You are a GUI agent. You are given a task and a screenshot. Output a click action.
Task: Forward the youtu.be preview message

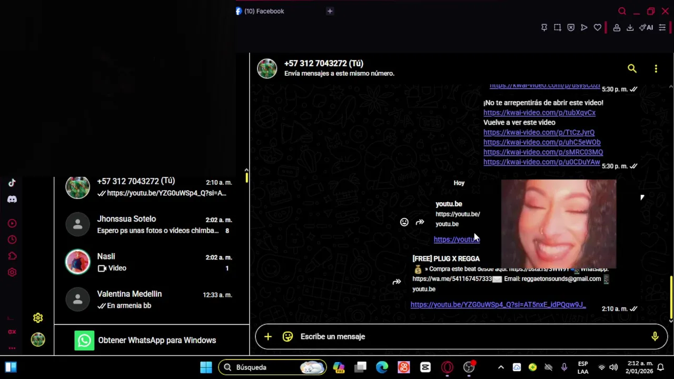[x=420, y=222]
